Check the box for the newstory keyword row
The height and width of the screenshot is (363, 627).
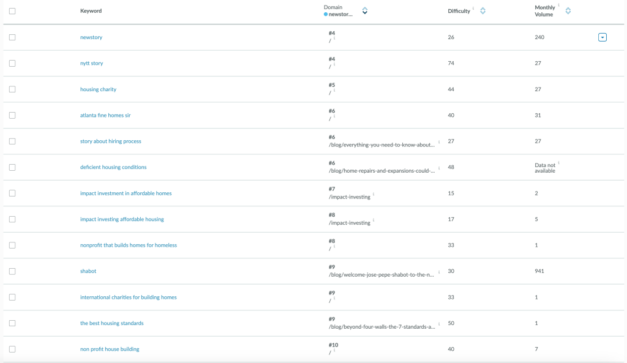[12, 37]
